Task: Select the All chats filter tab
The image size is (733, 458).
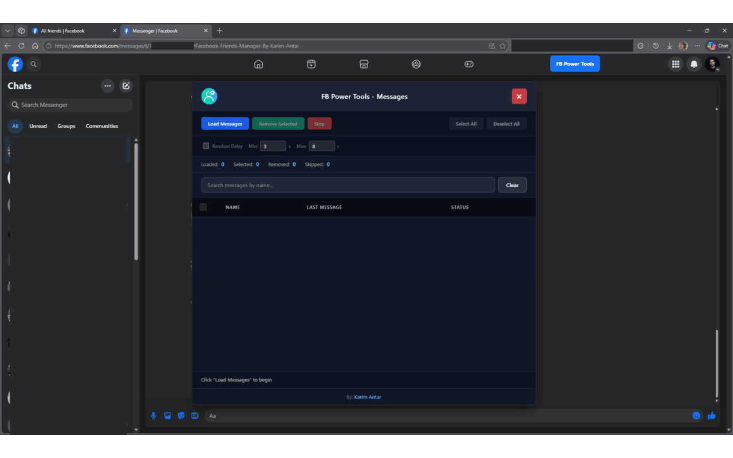Action: pyautogui.click(x=15, y=126)
